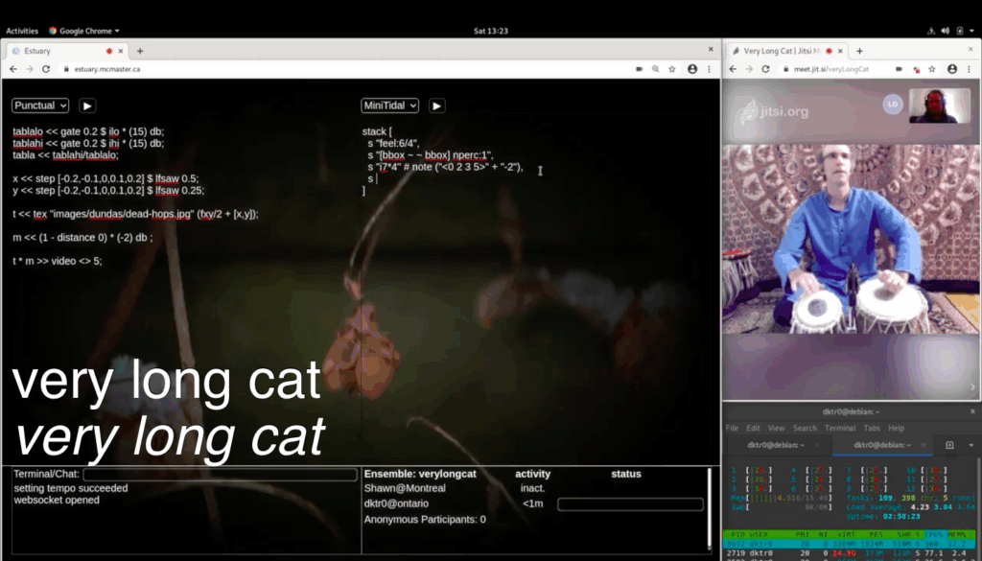Open the Punctual language dropdown
The width and height of the screenshot is (982, 561).
[40, 105]
